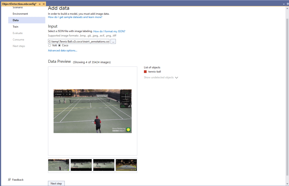Select the Data step in sidebar
Screen dimensions: 289x186
pos(16,20)
